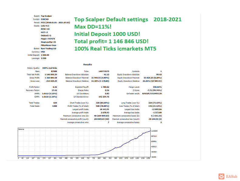Screen dimensions: 240x181
Task: Click the input 'FilterNews=true'
Action: click(49, 45)
